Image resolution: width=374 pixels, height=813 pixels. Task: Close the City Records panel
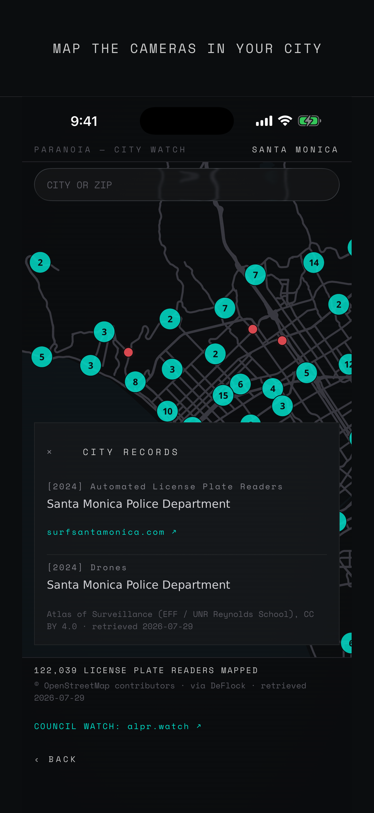pyautogui.click(x=49, y=452)
